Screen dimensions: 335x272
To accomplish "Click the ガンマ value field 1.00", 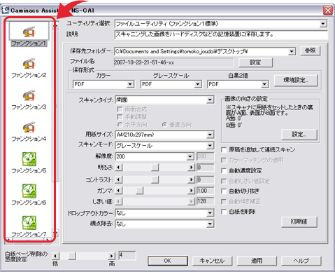I will 206,191.
